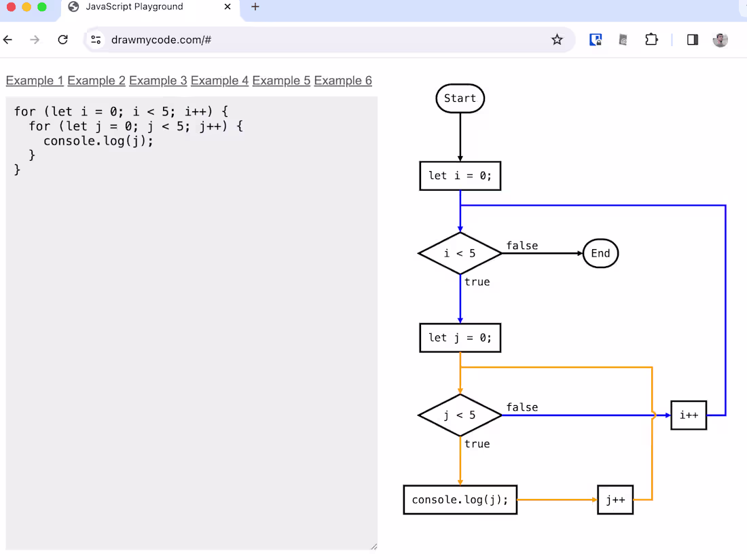This screenshot has height=560, width=747.
Task: Select the JavaScript Playground tab
Action: pyautogui.click(x=136, y=7)
